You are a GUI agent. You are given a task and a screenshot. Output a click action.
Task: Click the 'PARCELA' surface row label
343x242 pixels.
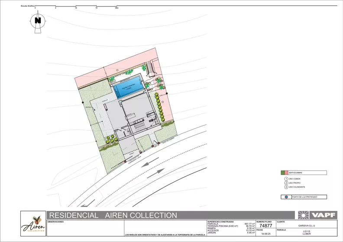(x=213, y=224)
